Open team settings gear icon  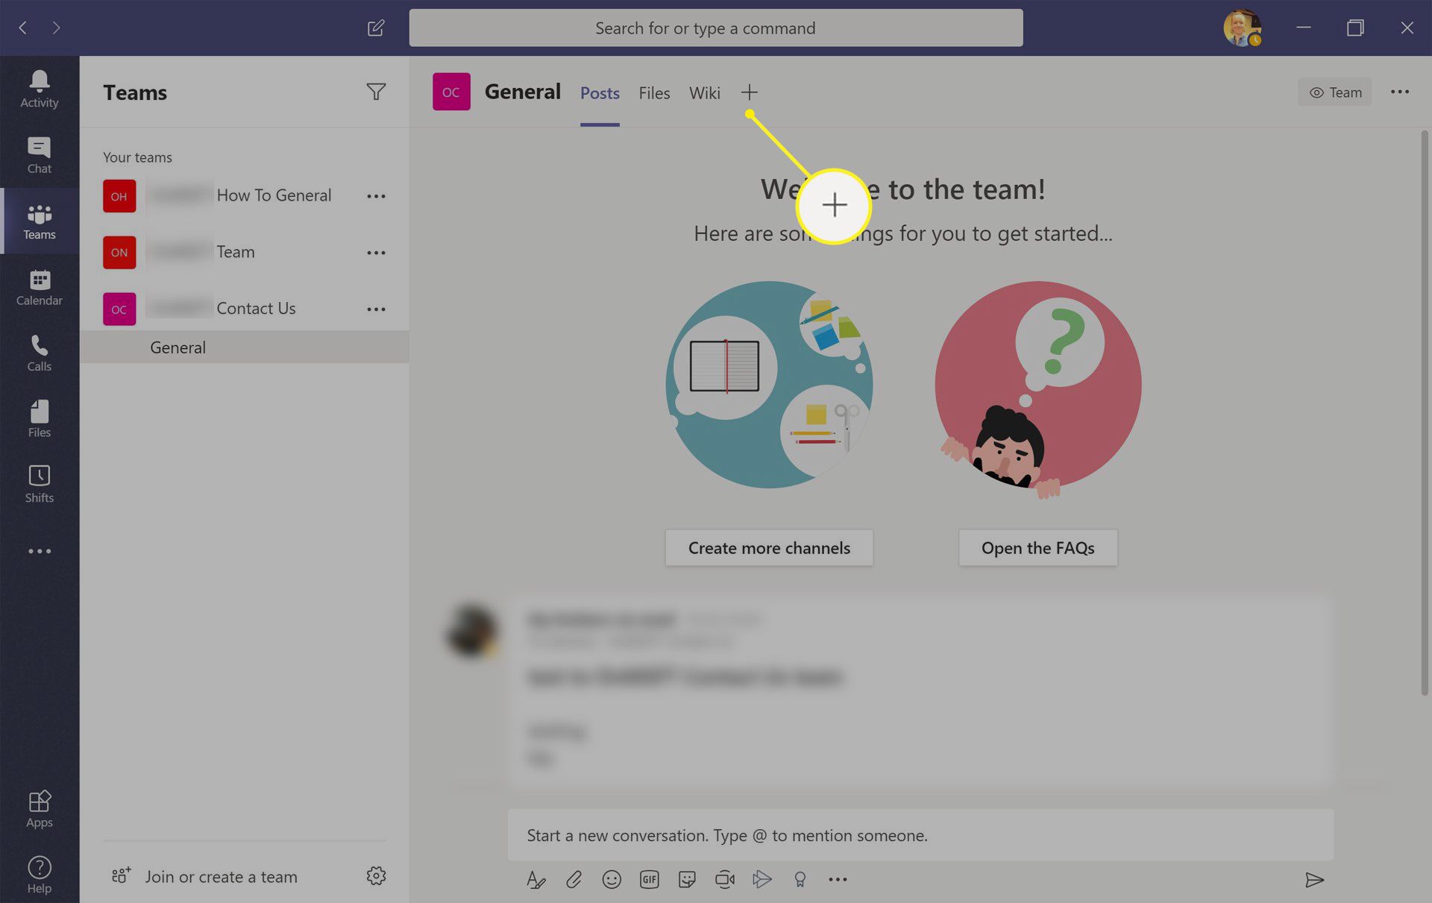point(376,875)
